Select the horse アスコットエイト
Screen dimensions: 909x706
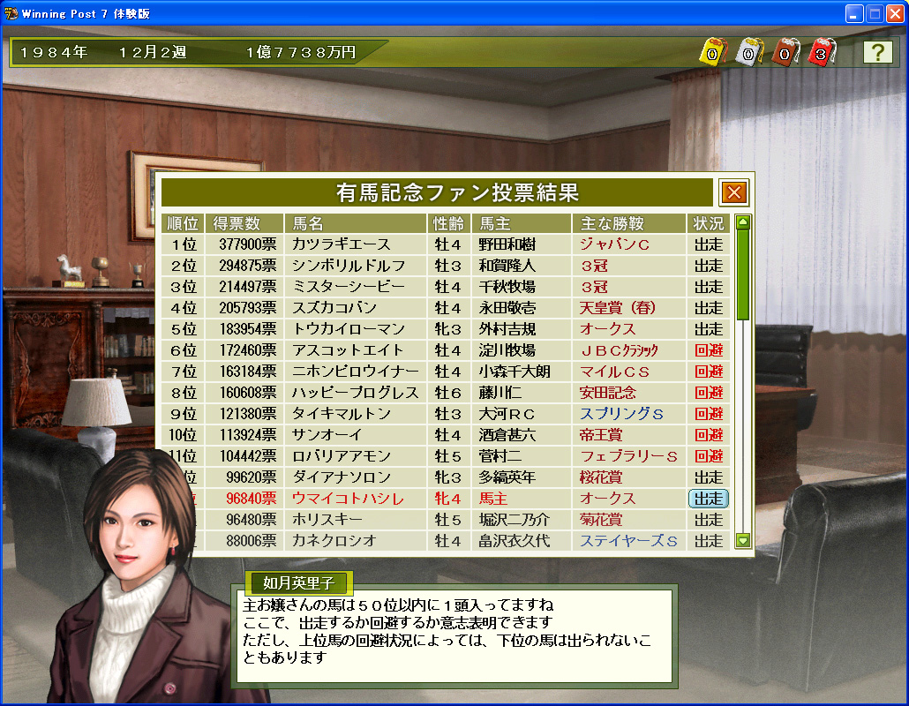point(347,350)
